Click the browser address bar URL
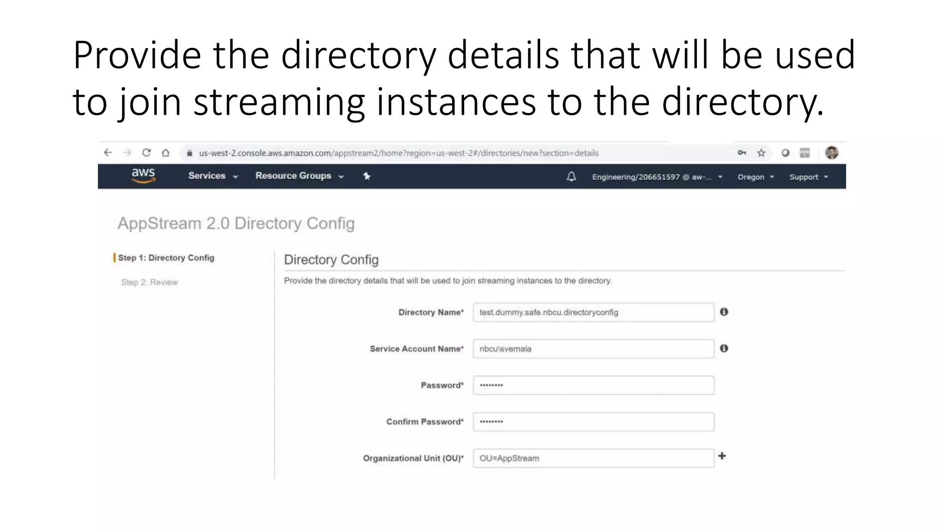Viewport: 944px width, 531px height. click(x=399, y=153)
